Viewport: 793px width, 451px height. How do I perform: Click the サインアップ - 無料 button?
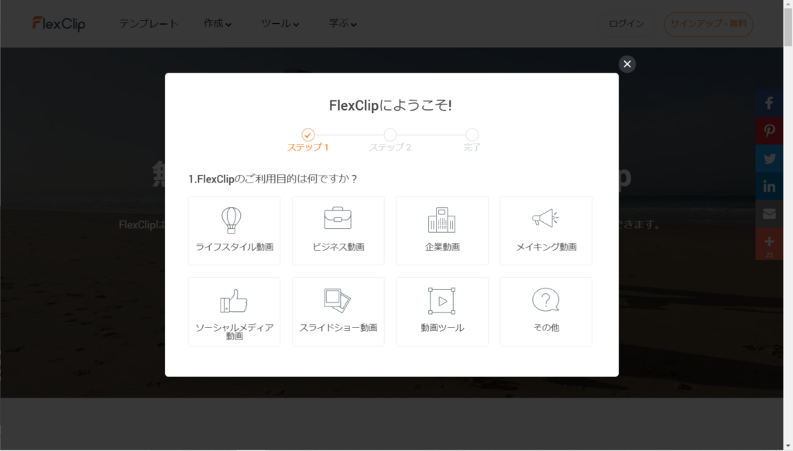point(709,24)
